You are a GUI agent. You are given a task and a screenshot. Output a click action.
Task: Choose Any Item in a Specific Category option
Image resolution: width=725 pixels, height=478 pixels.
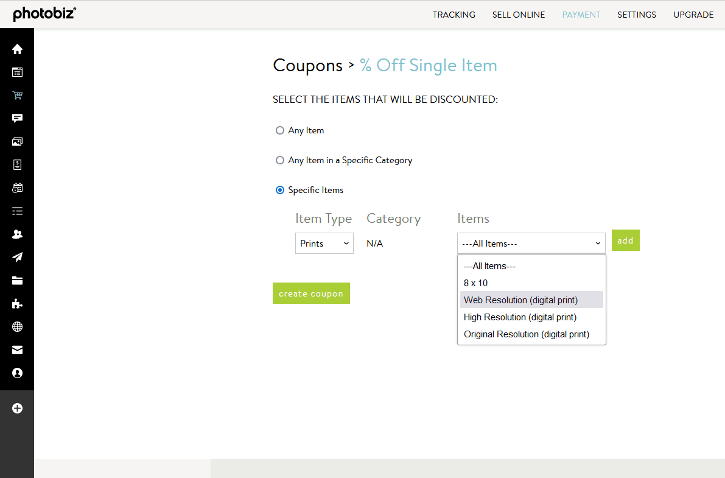point(279,160)
